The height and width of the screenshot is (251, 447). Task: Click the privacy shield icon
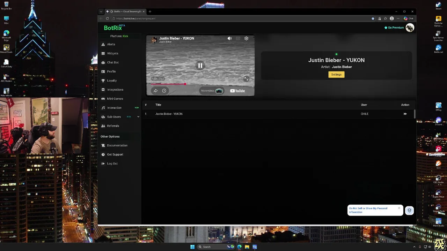point(409,211)
